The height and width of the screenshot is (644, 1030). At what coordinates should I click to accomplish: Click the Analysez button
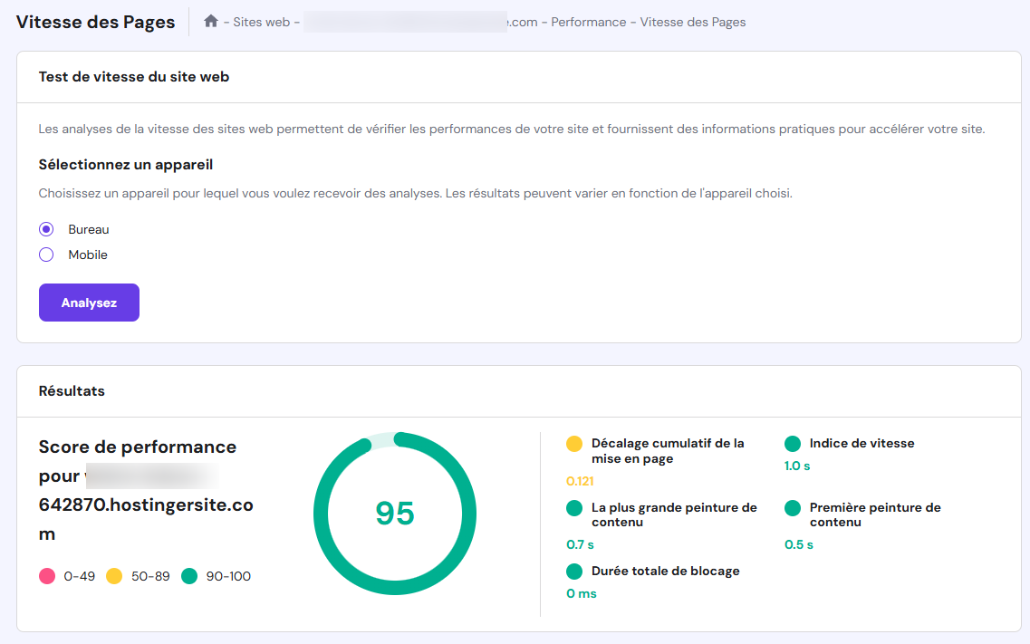click(89, 303)
